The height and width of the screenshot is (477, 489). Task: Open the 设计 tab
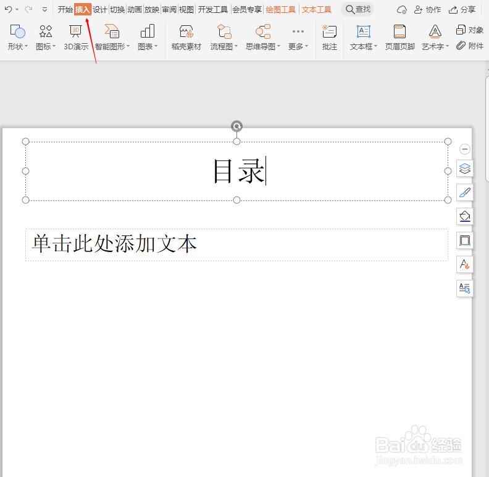tap(100, 10)
